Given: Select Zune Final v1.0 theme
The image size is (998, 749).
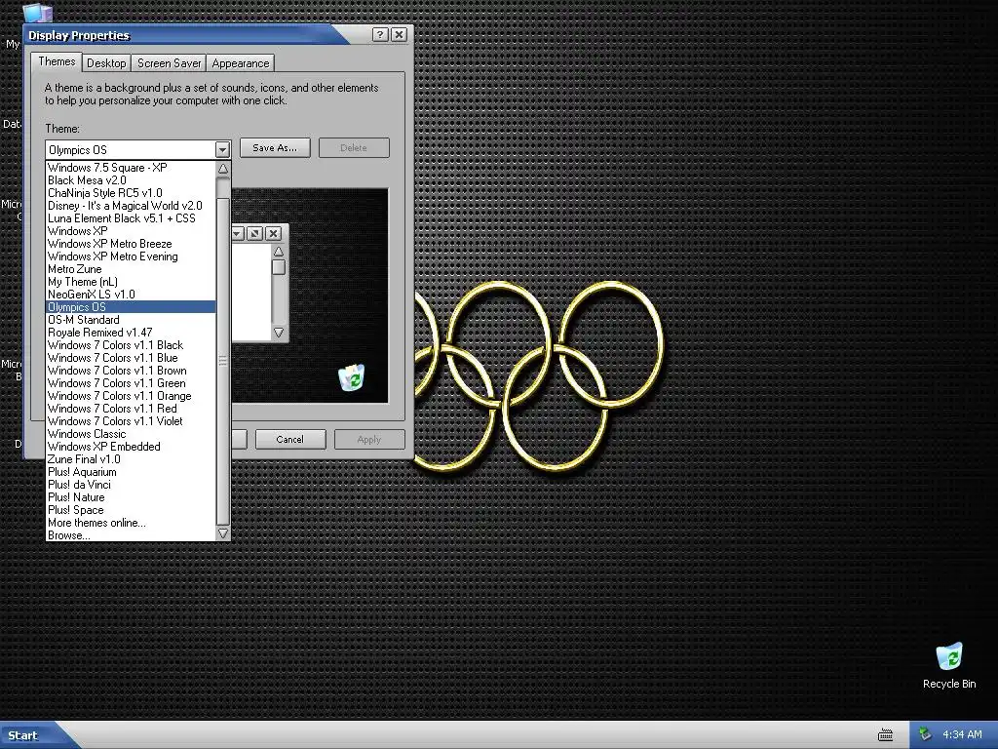Looking at the screenshot, I should pos(131,459).
